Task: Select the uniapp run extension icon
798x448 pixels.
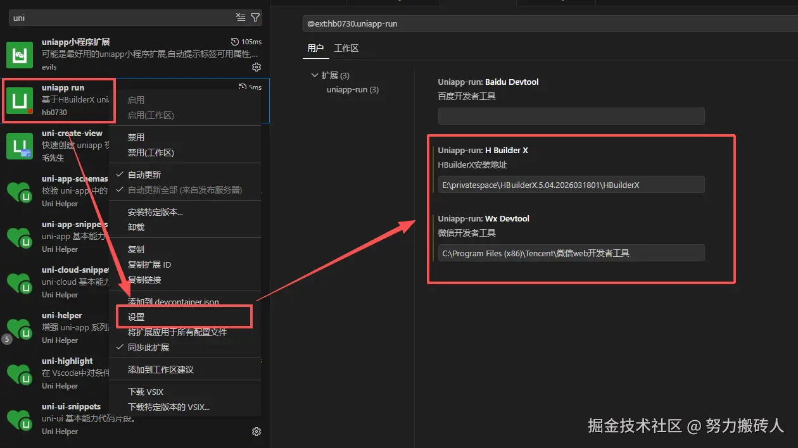Action: point(20,100)
